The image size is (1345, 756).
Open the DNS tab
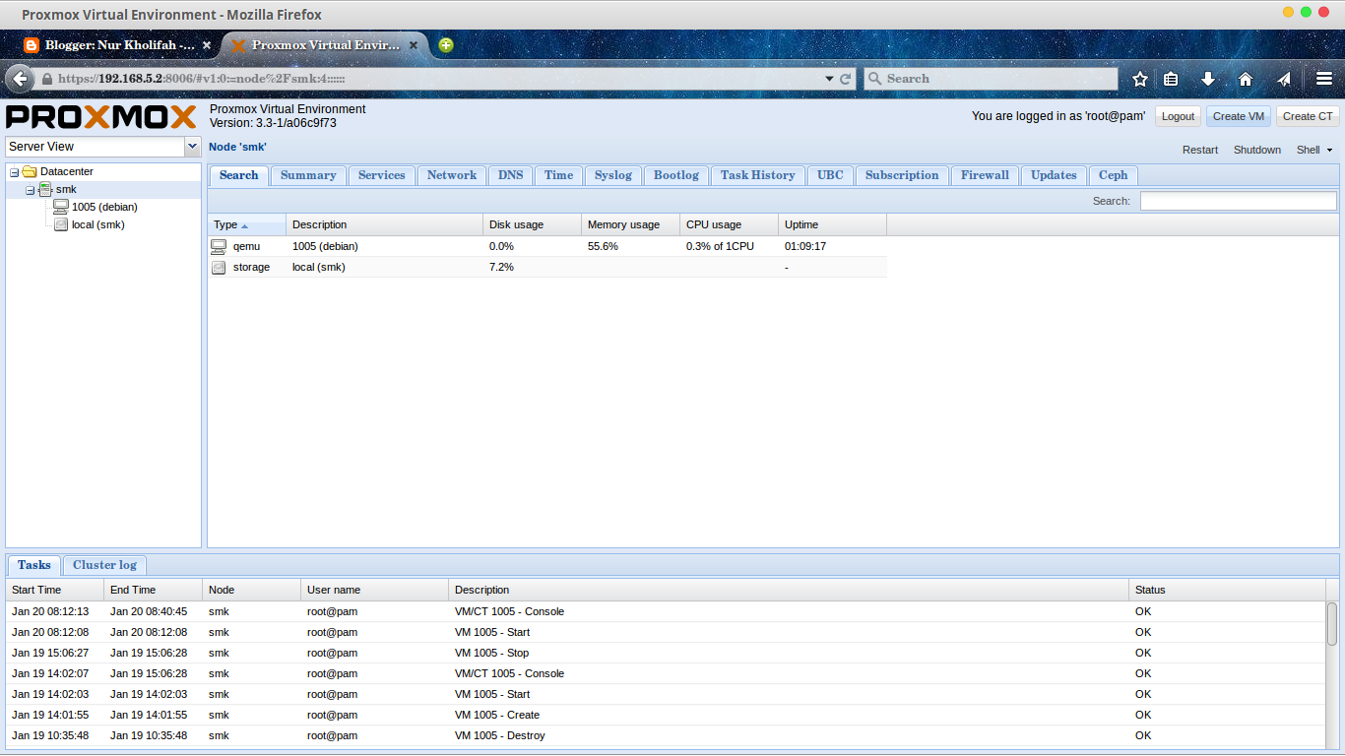tap(511, 175)
